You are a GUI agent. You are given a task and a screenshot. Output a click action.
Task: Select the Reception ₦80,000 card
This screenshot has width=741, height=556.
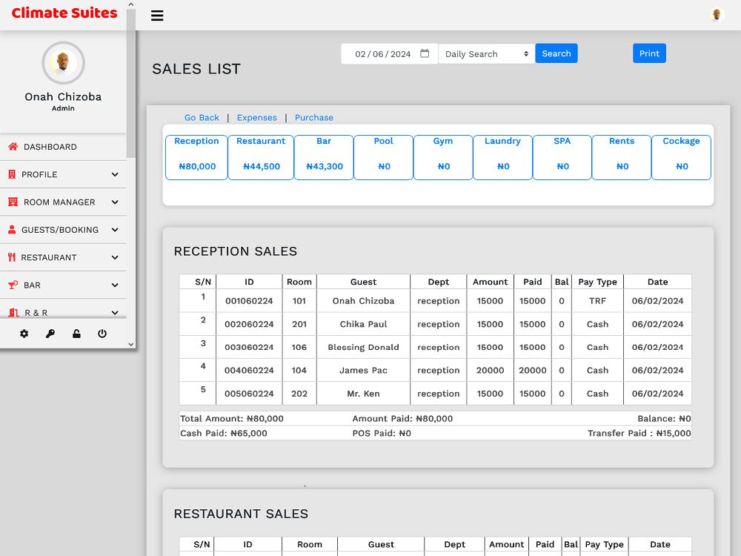pyautogui.click(x=196, y=157)
